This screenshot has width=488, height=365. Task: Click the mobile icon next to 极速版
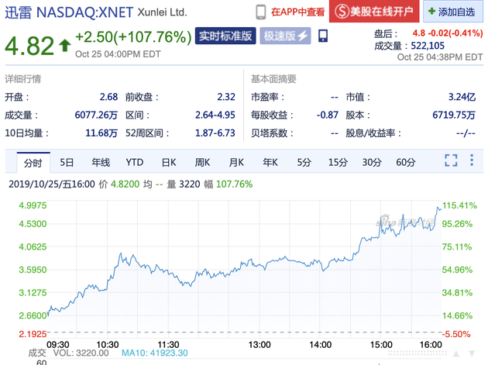(323, 36)
